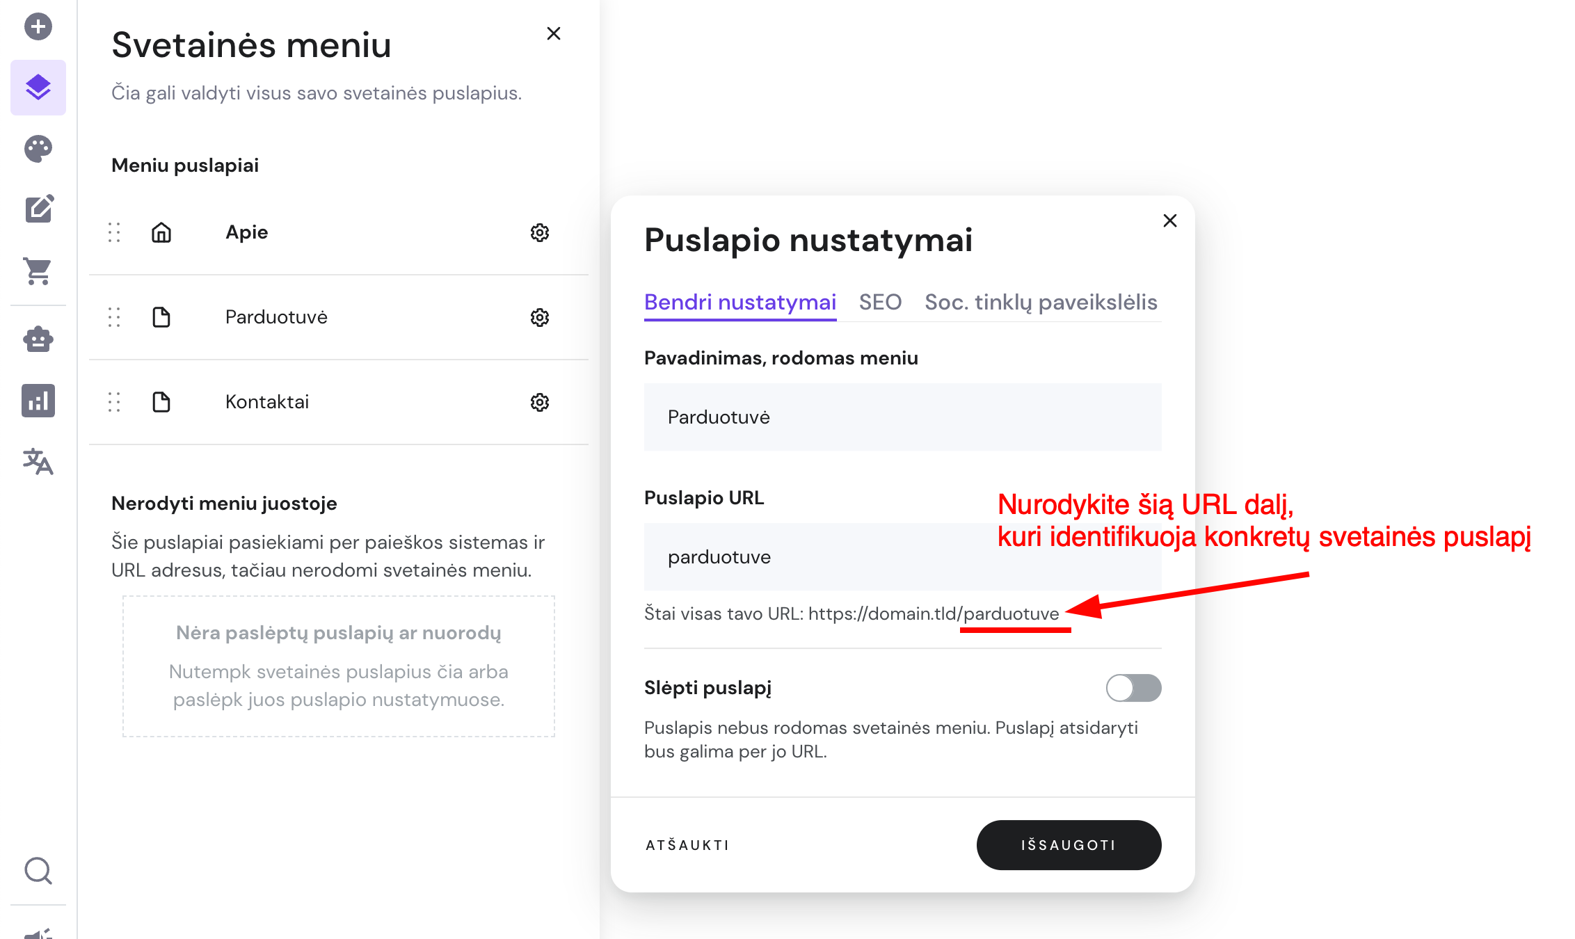
Task: Switch to the SEO tab
Action: (880, 302)
